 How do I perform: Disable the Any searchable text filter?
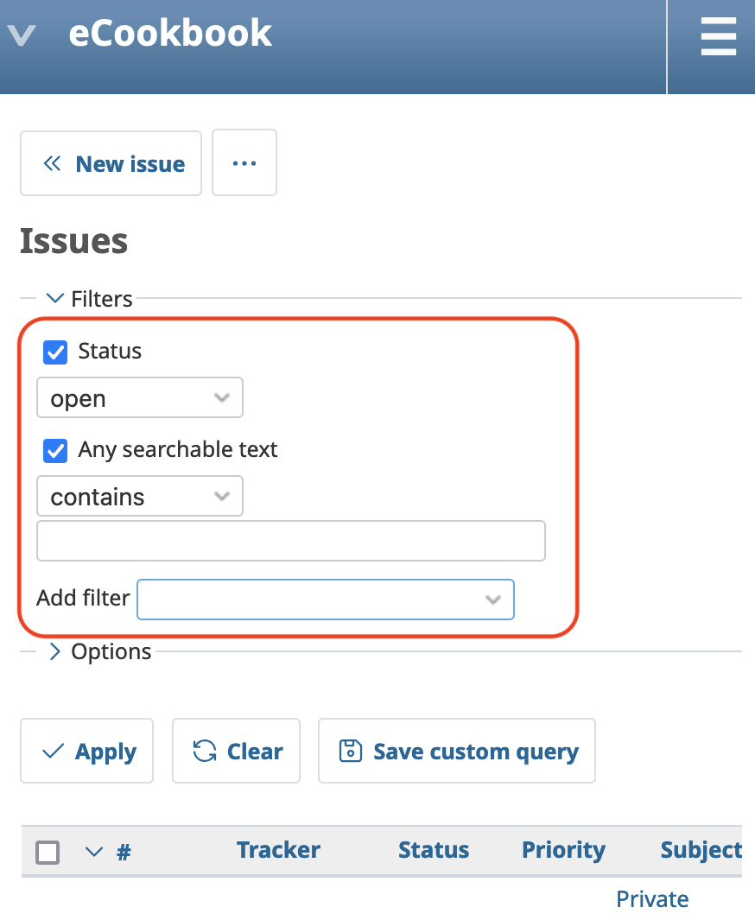coord(55,450)
